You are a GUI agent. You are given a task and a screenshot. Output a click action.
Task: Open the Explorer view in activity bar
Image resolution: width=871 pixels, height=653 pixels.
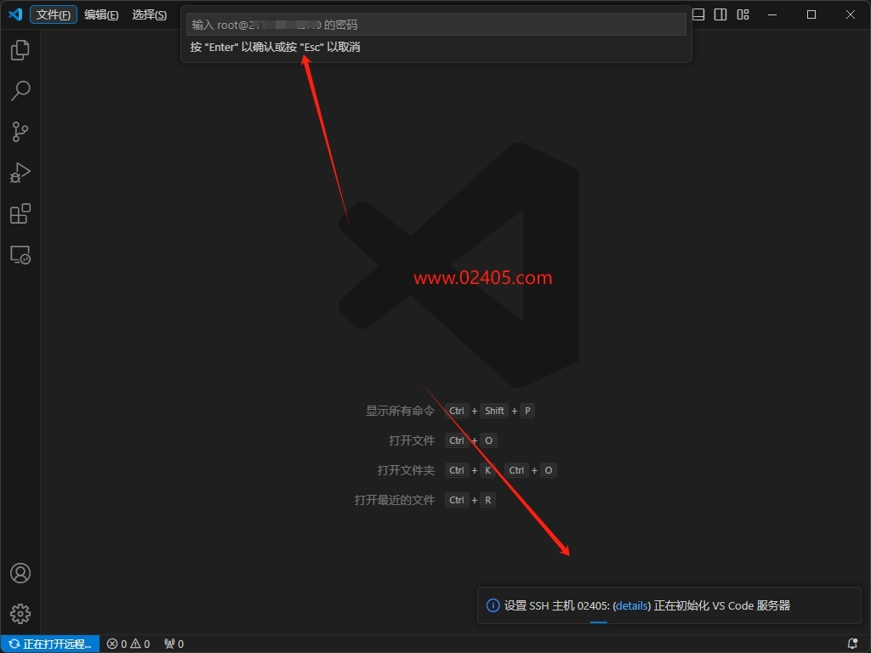(x=20, y=50)
